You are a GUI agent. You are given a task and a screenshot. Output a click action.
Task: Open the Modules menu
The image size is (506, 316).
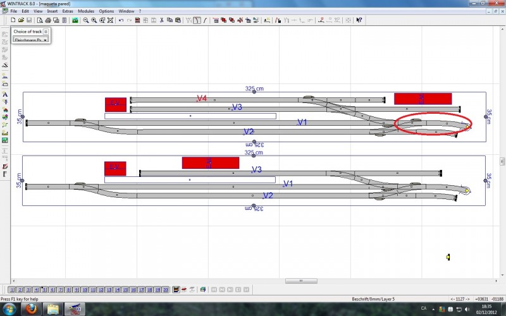(86, 11)
